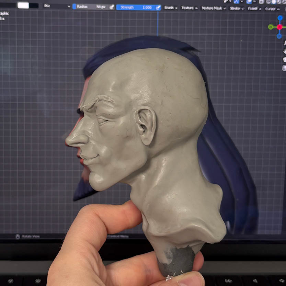Screen dimensions: 286x286
Task: Click the pan view hand icon
Action: coord(285,52)
